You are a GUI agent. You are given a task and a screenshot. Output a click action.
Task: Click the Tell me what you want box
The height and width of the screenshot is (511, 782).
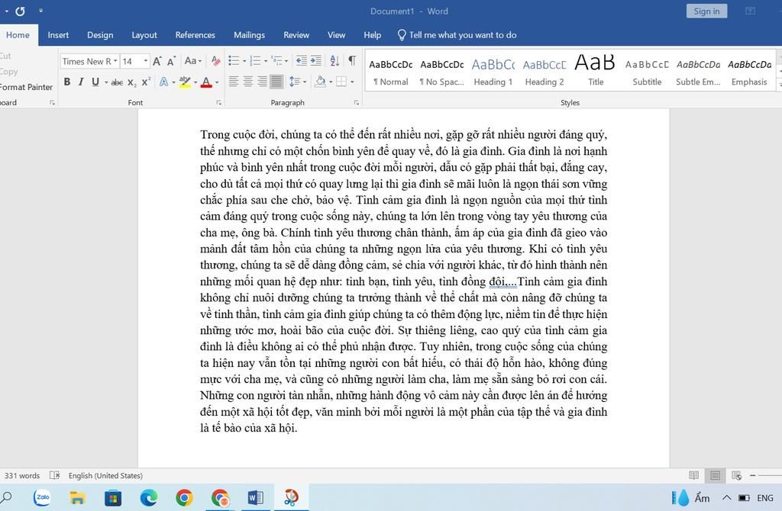pos(457,35)
